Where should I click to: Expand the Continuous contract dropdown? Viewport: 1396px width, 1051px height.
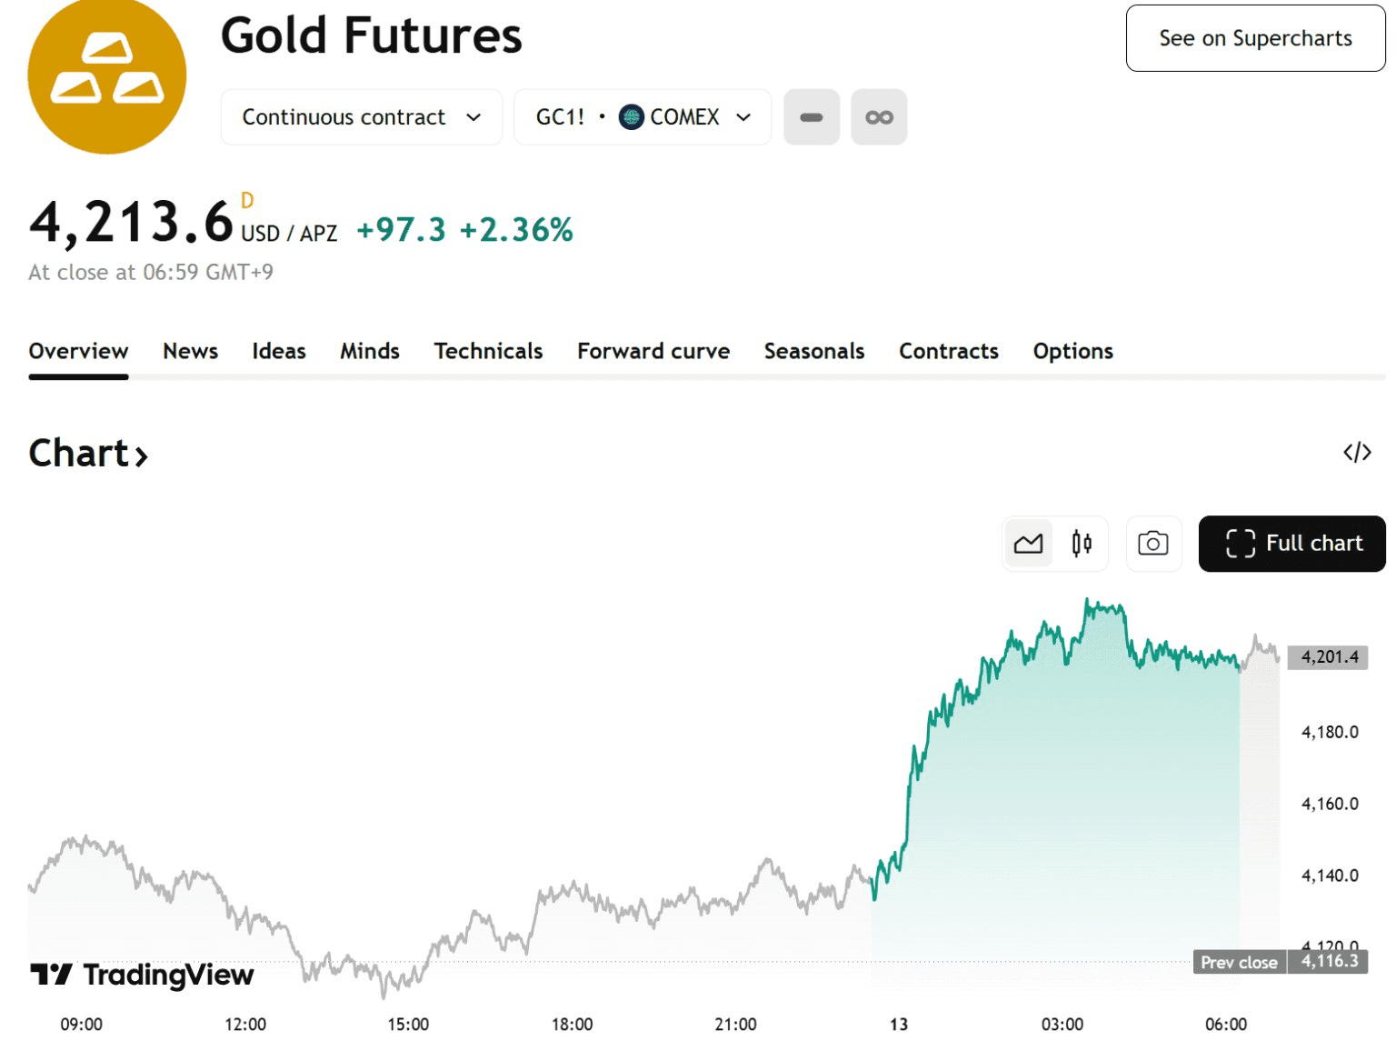[x=361, y=117]
